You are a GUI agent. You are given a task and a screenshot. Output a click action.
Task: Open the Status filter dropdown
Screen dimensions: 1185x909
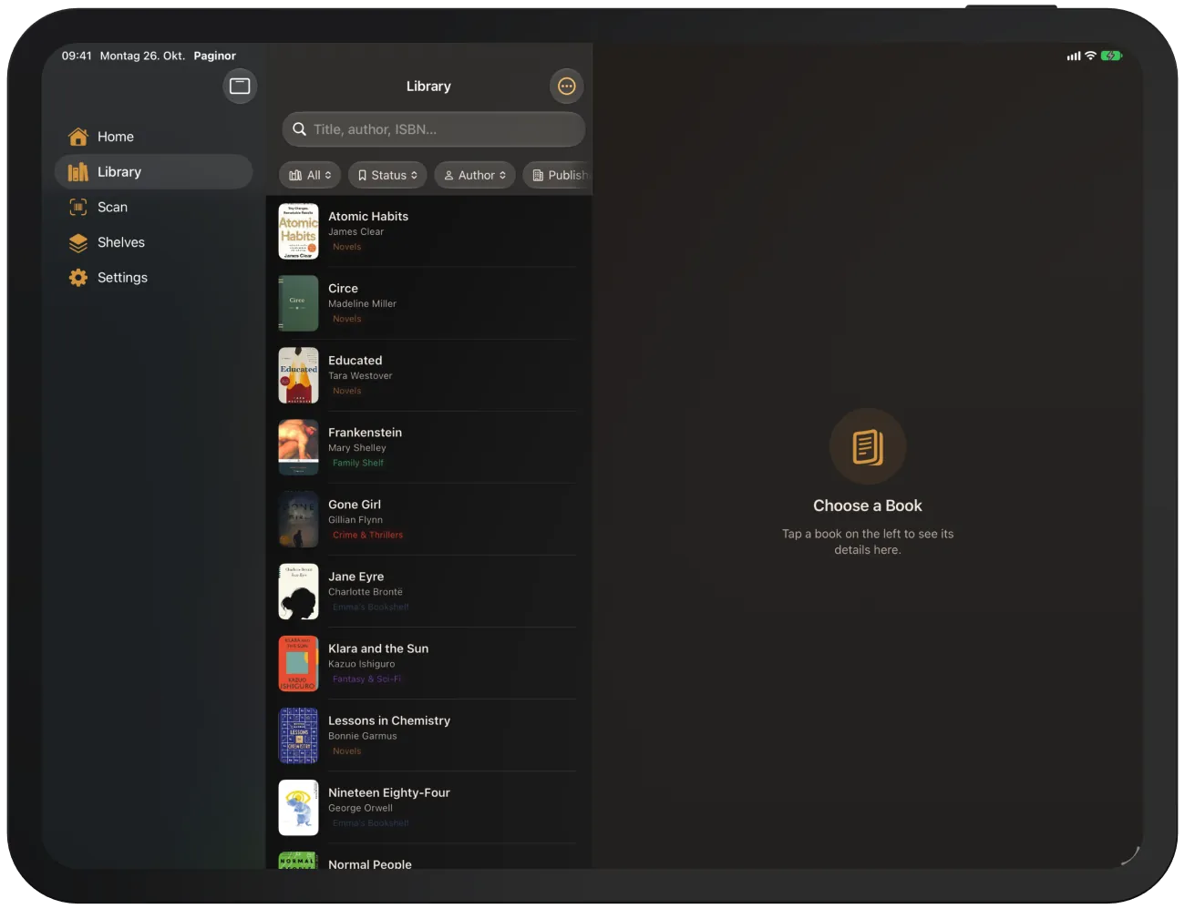pos(387,175)
